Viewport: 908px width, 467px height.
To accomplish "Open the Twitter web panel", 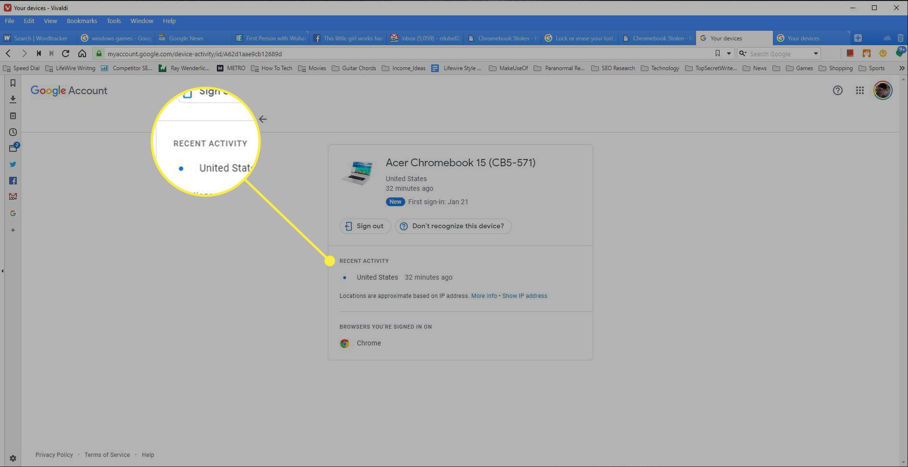I will coord(13,164).
